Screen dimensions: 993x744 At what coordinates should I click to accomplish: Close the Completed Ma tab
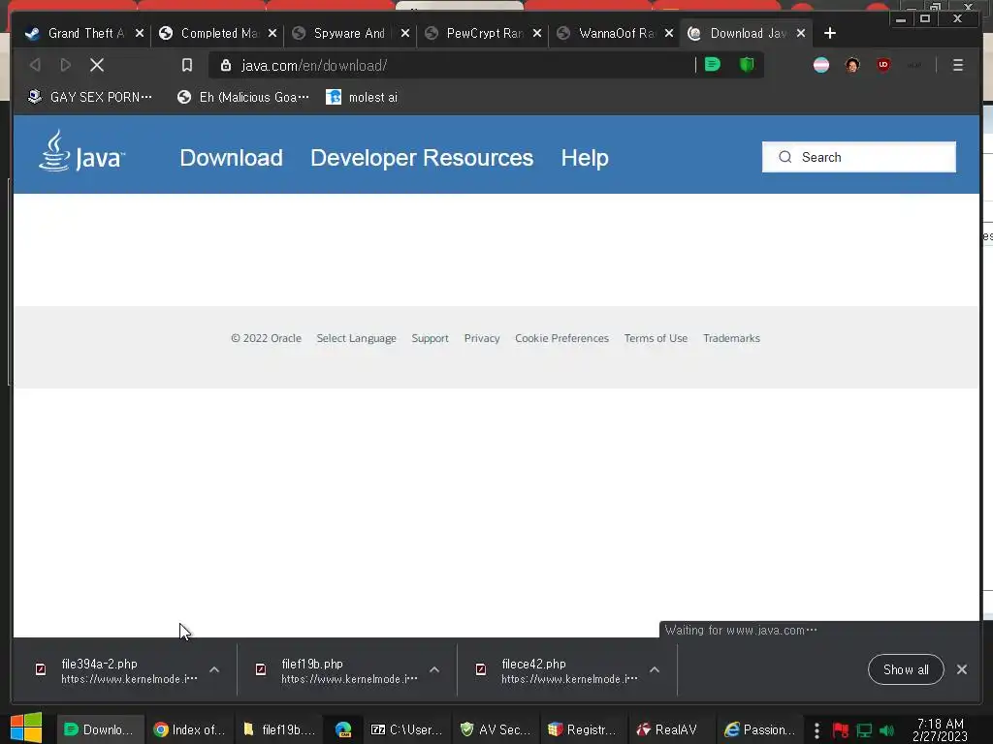click(x=272, y=33)
